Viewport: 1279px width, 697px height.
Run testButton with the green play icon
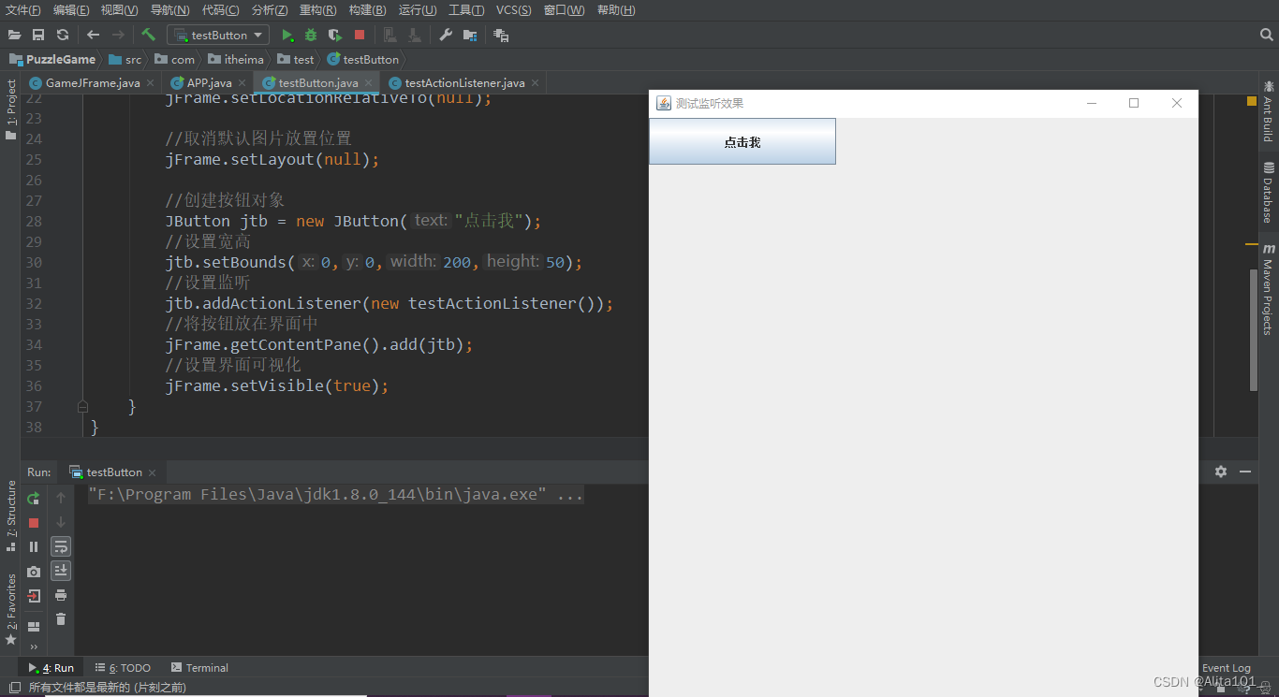287,35
